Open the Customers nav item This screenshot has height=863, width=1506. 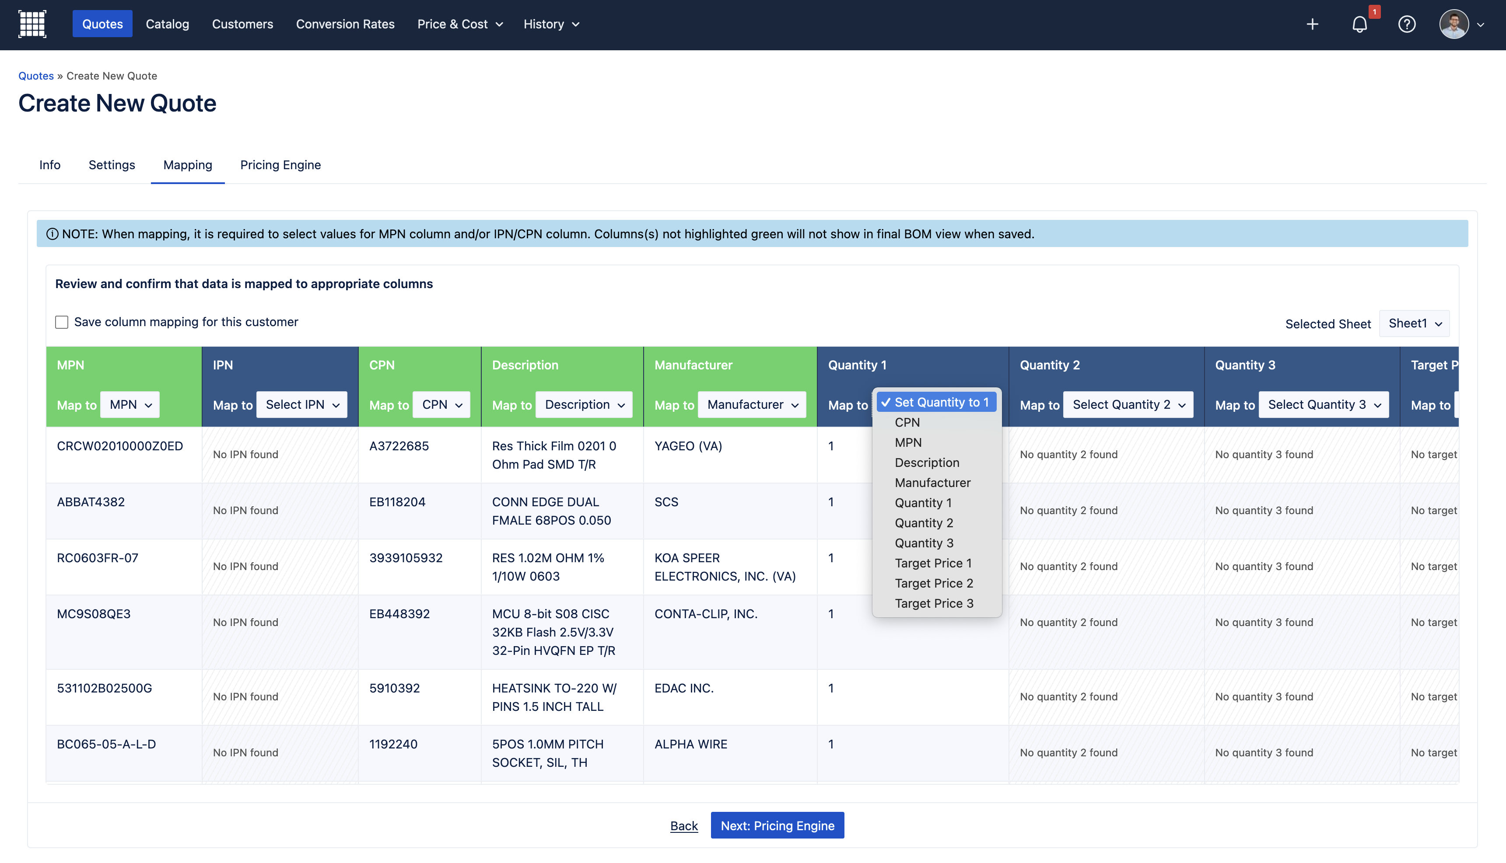pos(242,24)
